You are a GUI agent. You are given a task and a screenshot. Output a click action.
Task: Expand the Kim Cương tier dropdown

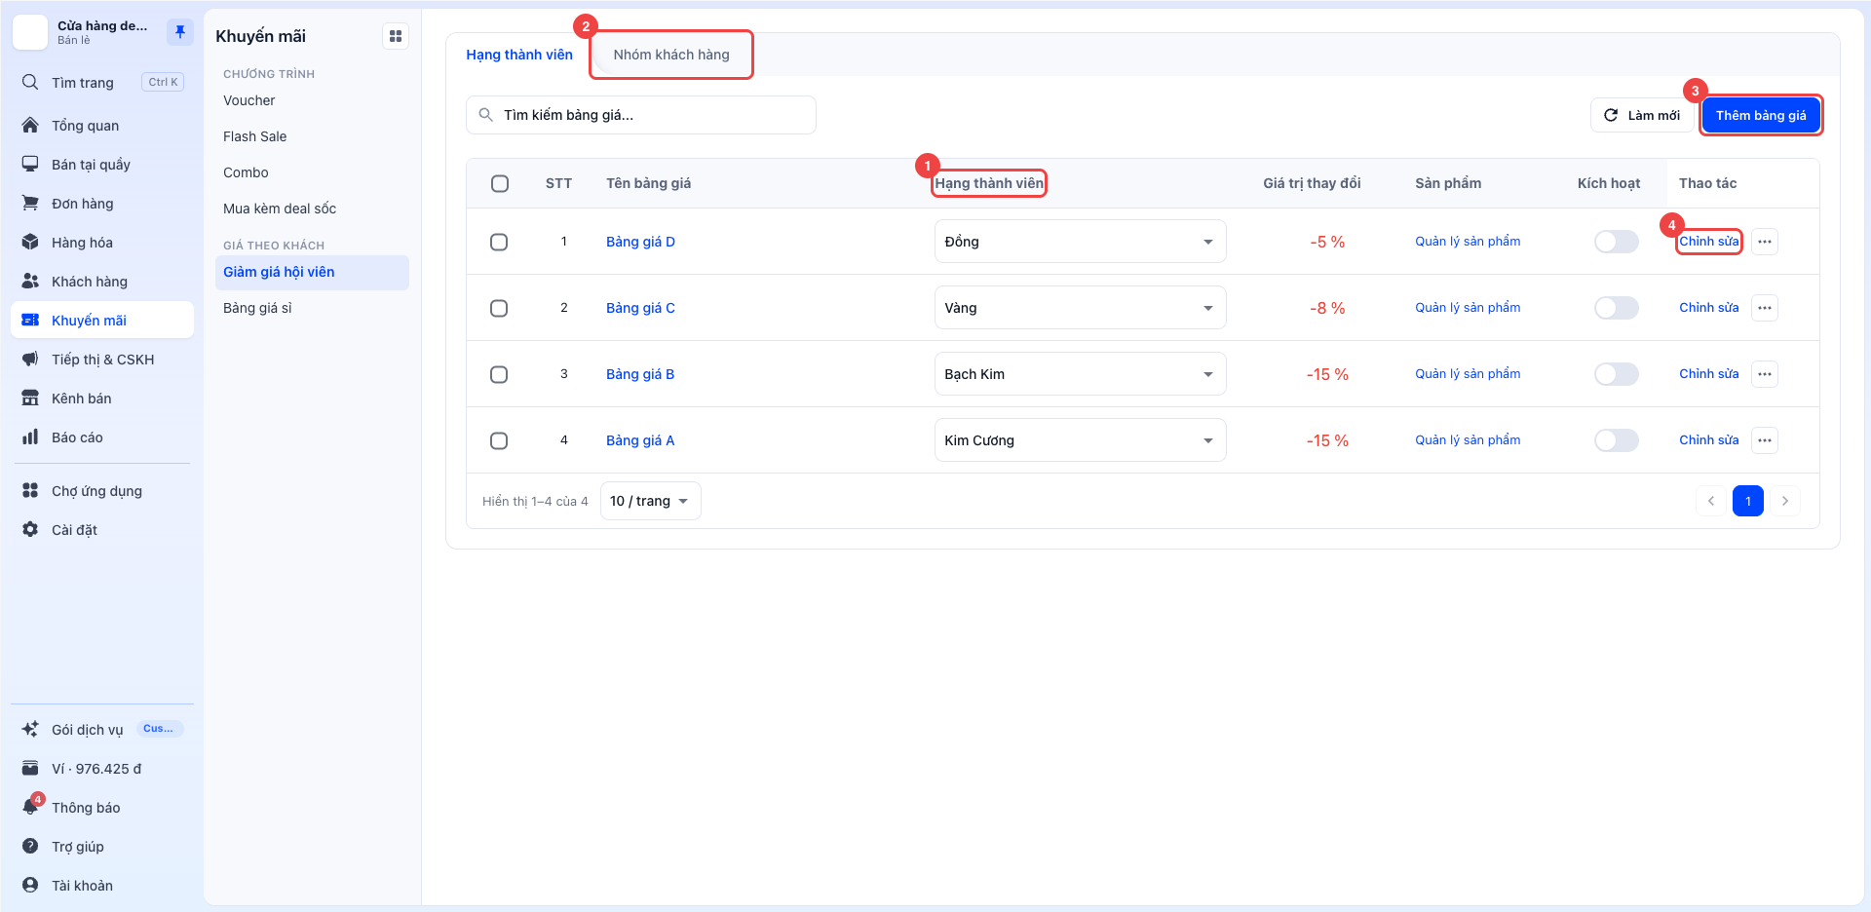[x=1080, y=440]
